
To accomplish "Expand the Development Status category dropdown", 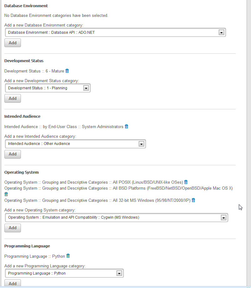I will (x=86, y=88).
